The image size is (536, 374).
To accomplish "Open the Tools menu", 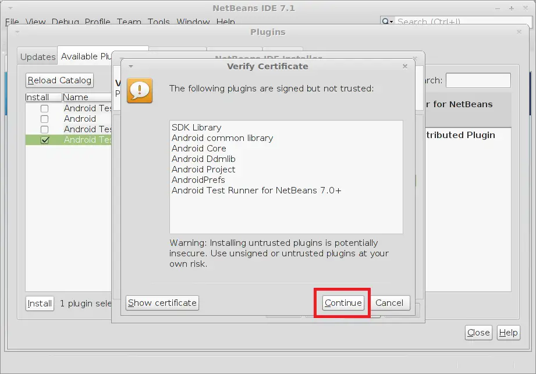I will pyautogui.click(x=159, y=22).
